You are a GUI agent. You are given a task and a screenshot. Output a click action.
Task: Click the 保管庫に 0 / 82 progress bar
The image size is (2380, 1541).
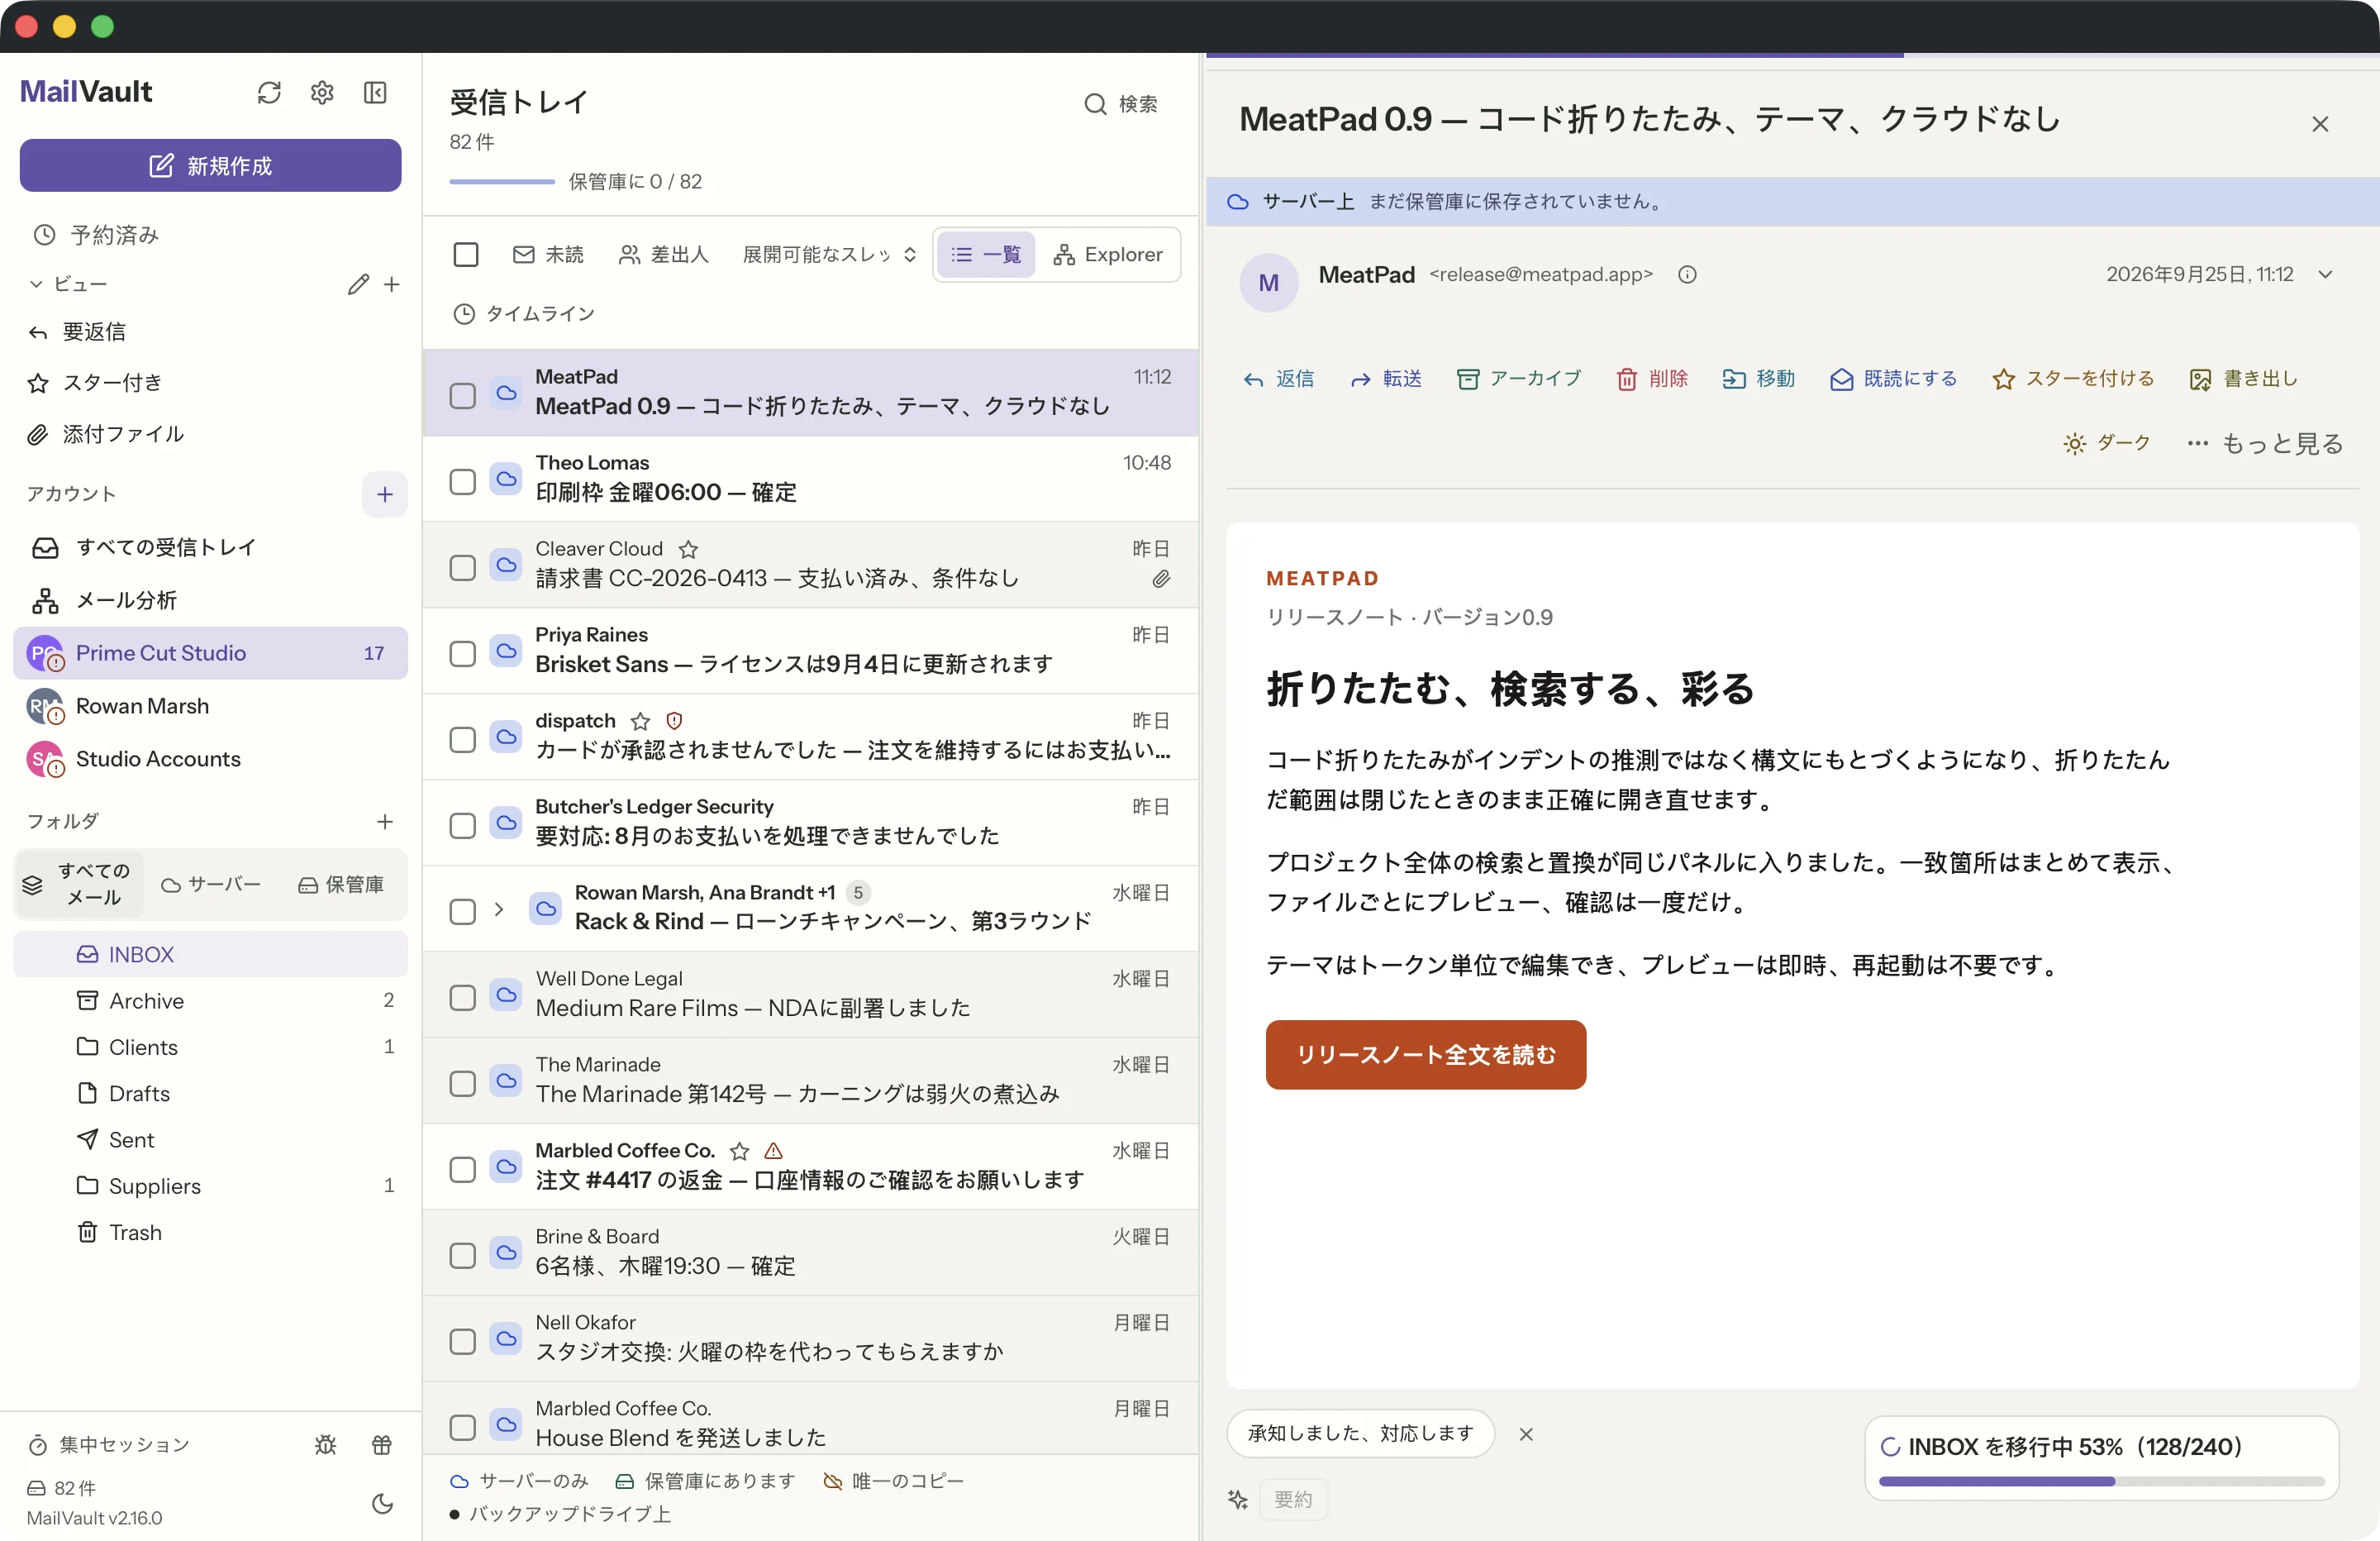(x=502, y=181)
